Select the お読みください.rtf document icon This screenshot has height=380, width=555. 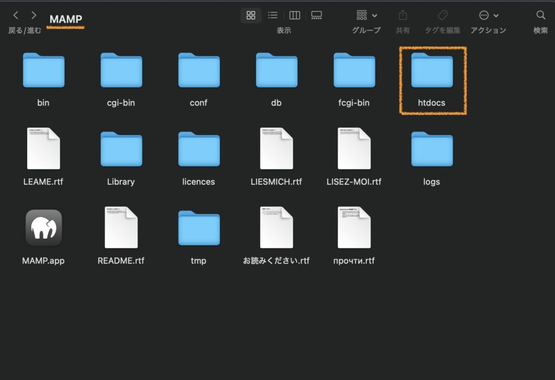[276, 227]
